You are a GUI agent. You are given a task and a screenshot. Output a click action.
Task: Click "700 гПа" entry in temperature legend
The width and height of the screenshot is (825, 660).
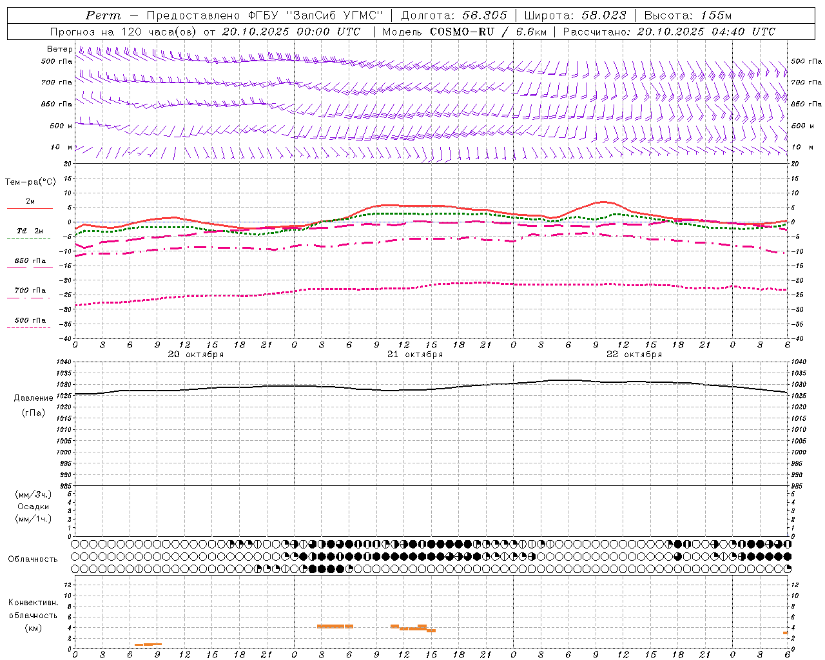[30, 291]
